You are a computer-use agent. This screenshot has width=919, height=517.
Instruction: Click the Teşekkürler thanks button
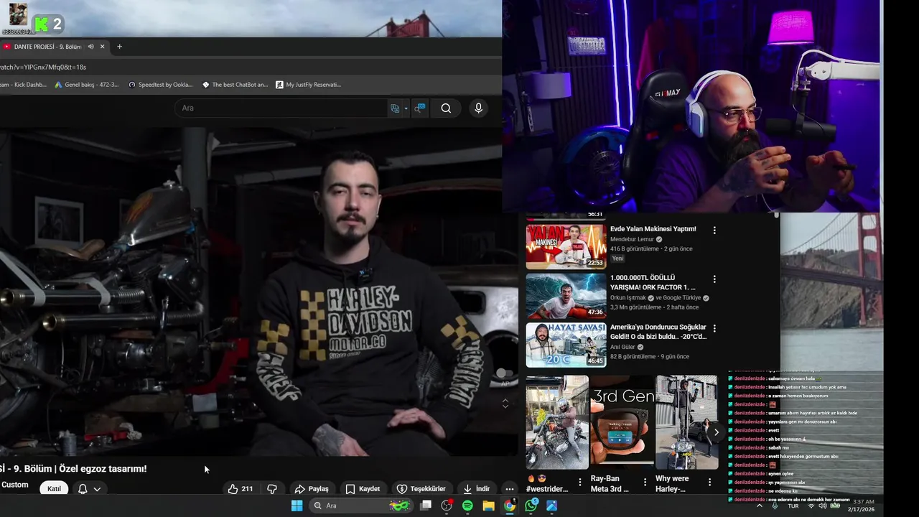[x=421, y=489]
